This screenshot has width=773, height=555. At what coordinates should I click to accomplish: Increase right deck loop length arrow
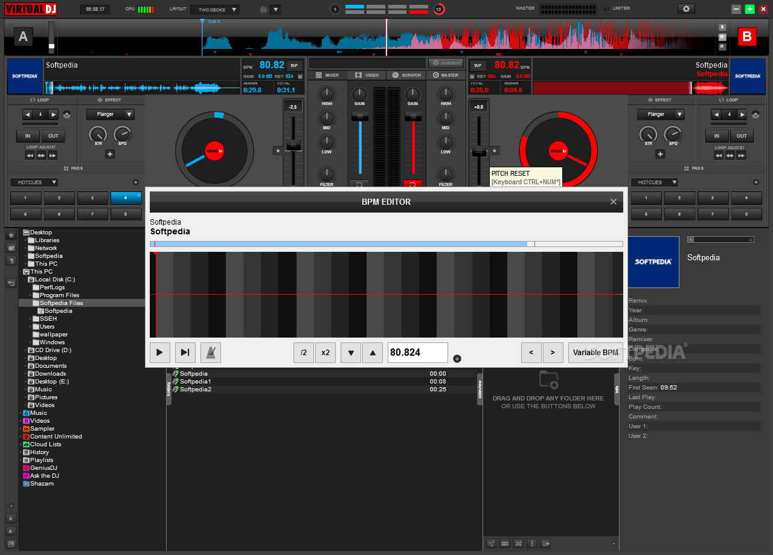[x=742, y=114]
